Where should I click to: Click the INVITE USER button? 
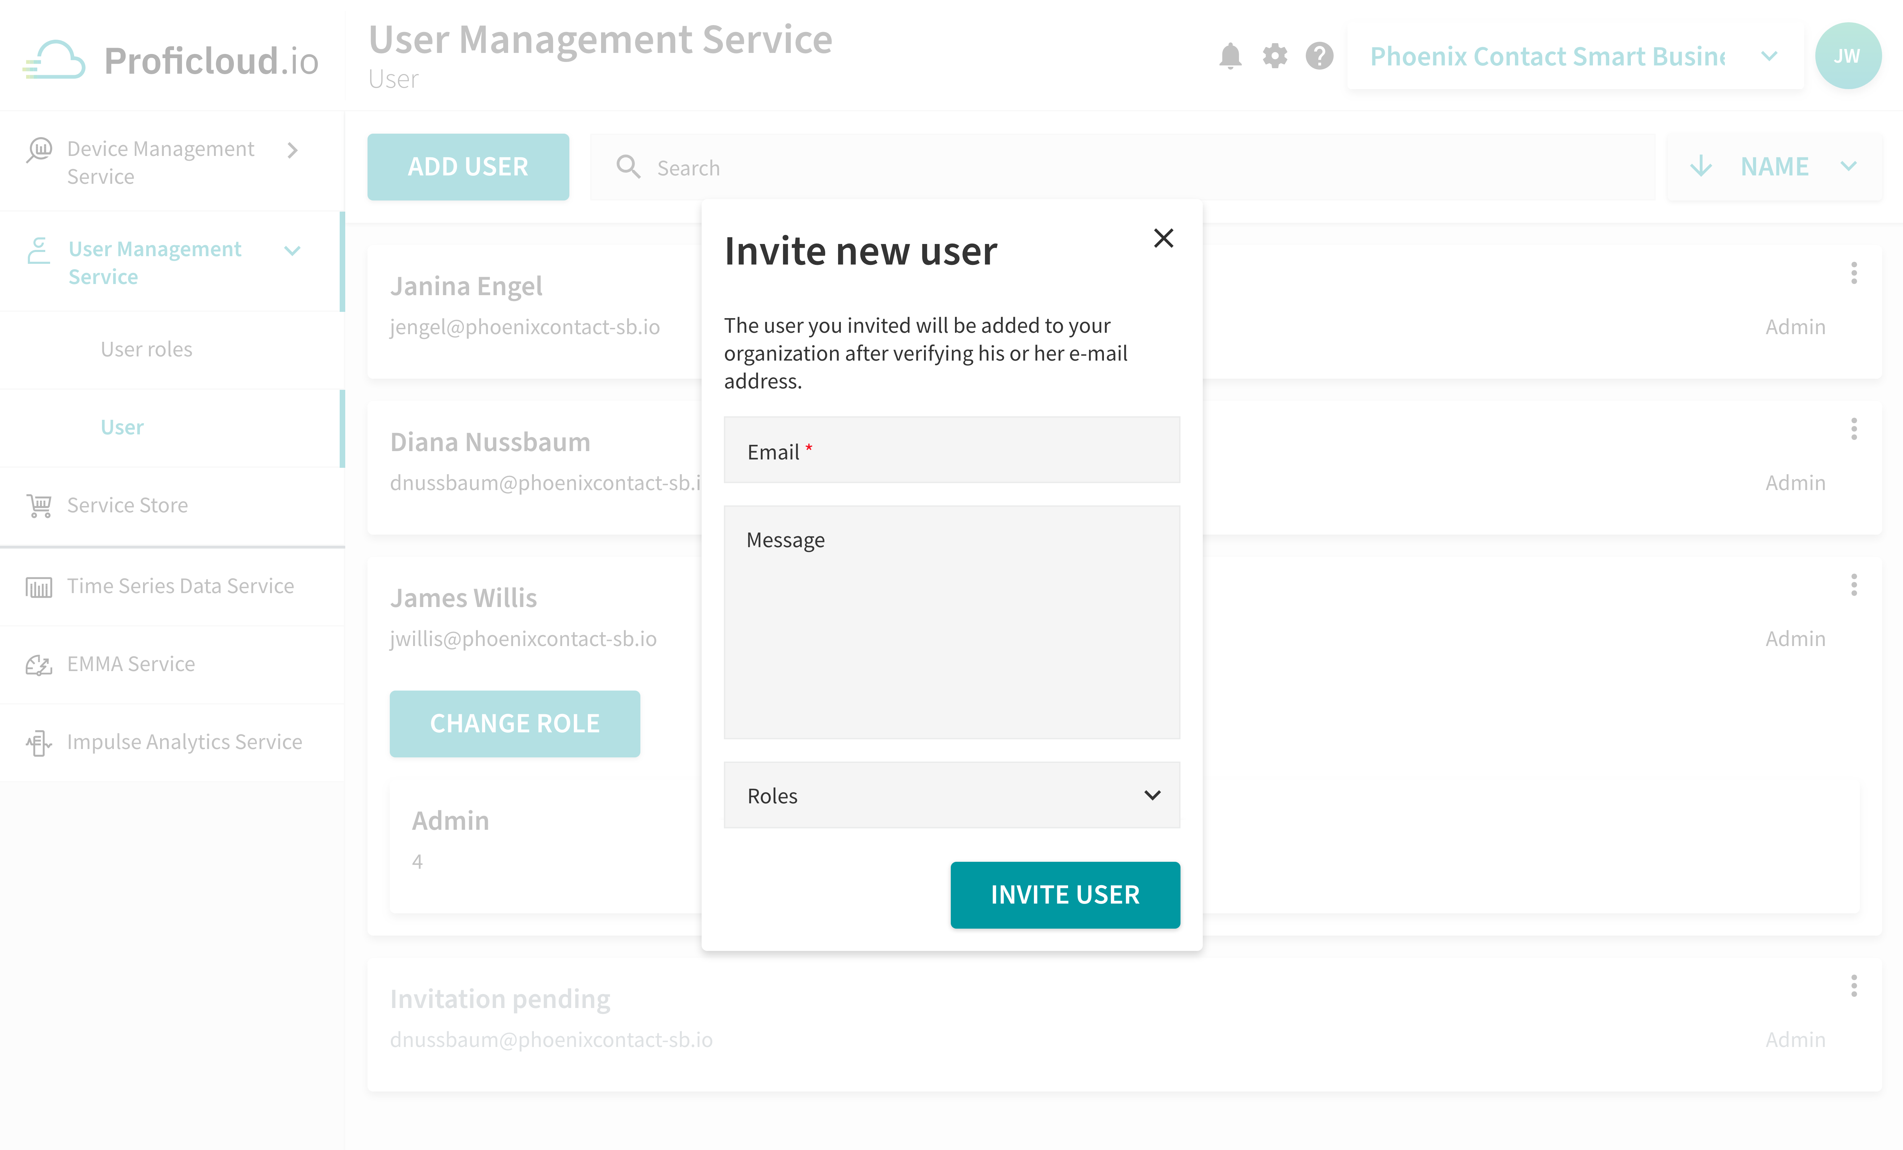click(x=1065, y=895)
